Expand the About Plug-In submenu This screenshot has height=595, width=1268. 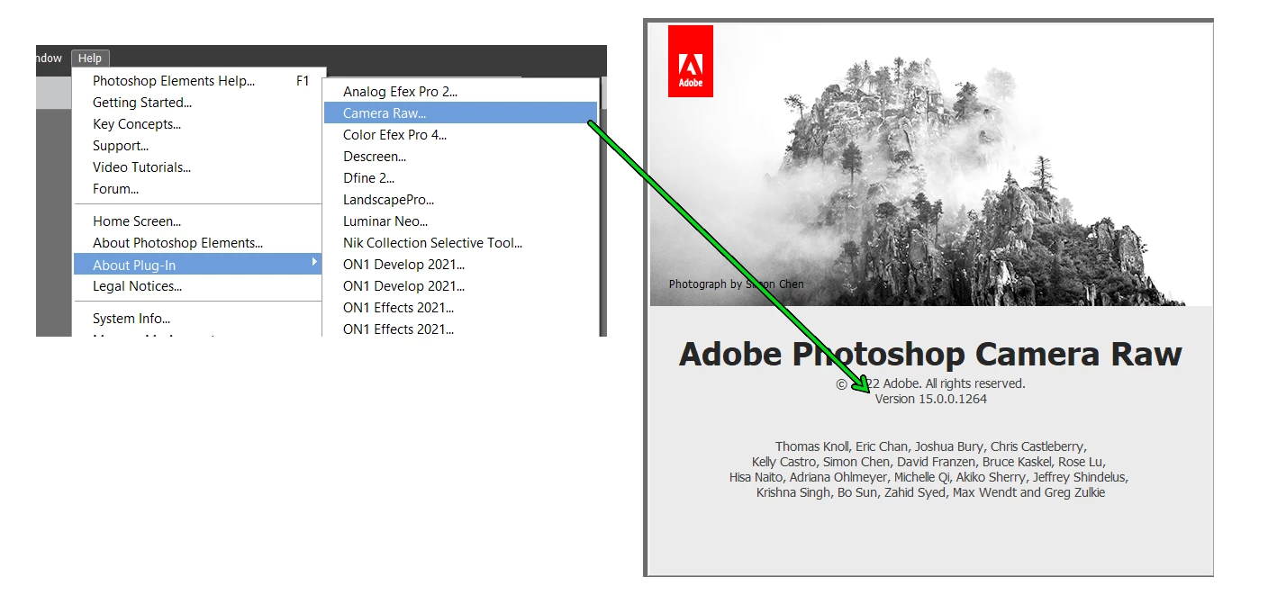[x=198, y=265]
